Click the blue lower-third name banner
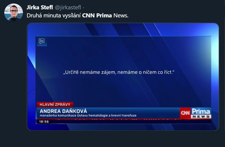Image resolution: width=225 pixels, height=147 pixels. (108, 113)
